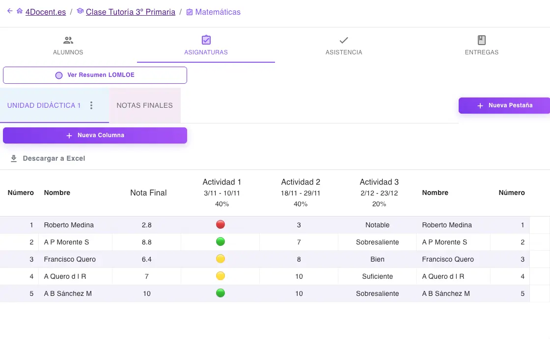This screenshot has width=550, height=339.
Task: Click the download icon beside Descargar a Excel
Action: 14,159
